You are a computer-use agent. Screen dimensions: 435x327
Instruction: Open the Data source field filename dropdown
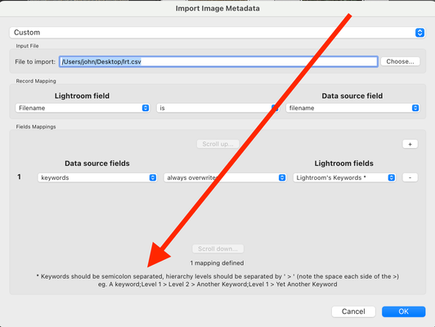353,108
